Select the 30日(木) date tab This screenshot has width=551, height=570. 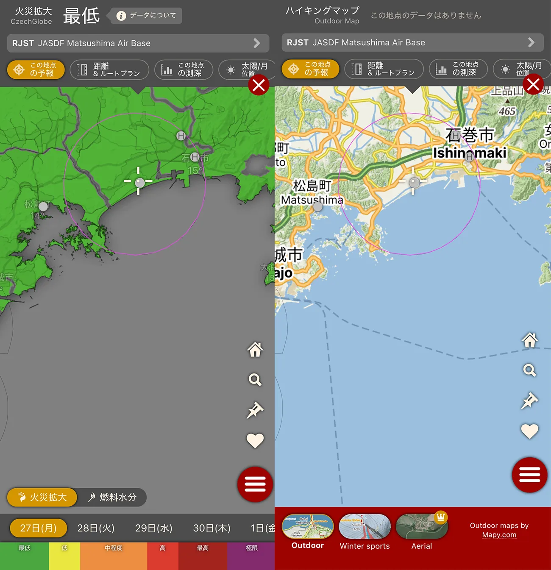pyautogui.click(x=211, y=528)
